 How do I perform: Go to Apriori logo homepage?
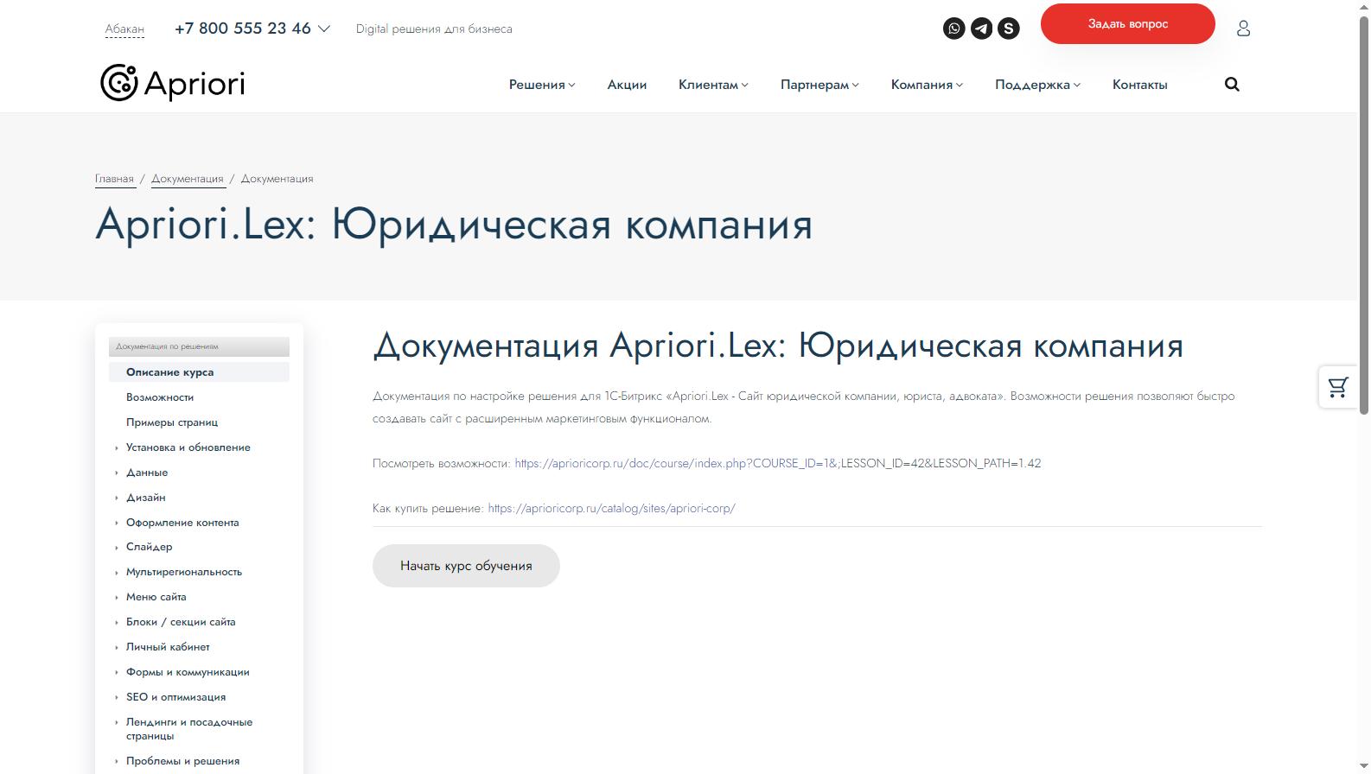[172, 83]
